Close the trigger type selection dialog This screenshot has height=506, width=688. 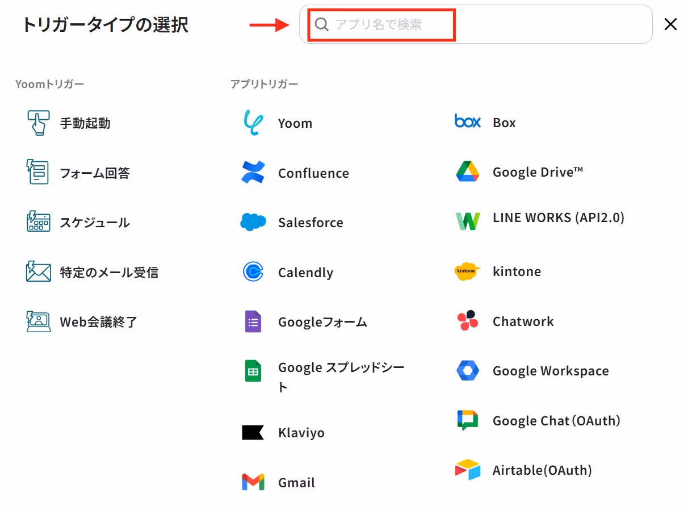click(x=670, y=24)
